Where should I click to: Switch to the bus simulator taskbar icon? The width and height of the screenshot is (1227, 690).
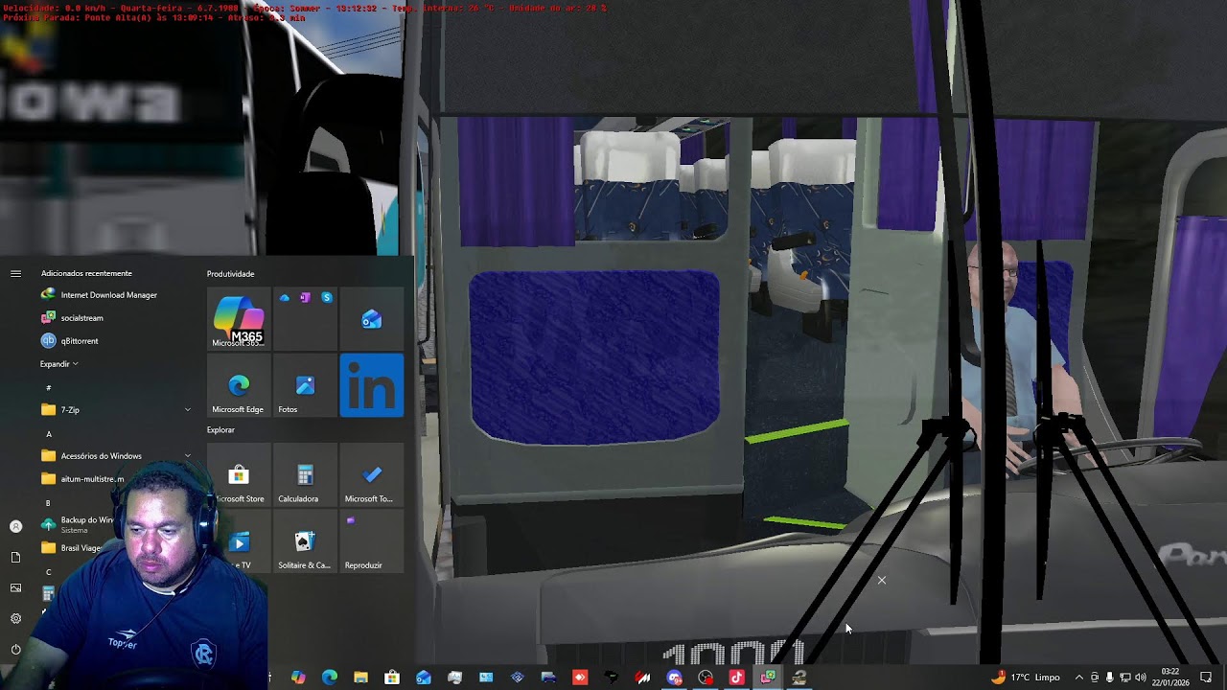coord(799,678)
